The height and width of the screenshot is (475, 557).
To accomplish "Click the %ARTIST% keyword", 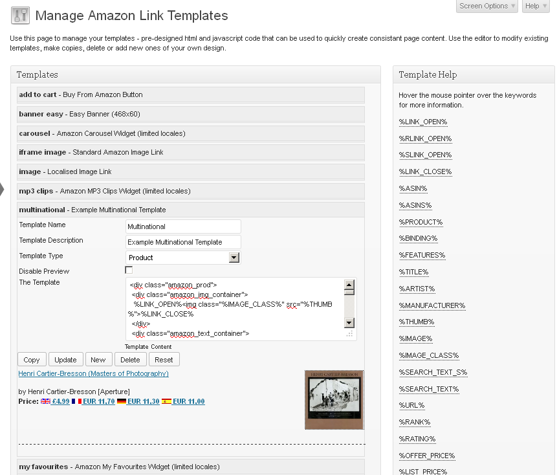I will tap(417, 289).
